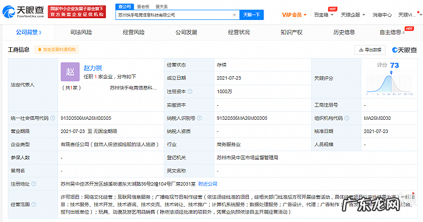Switch to the 知识产权 tab
Viewport: 423px width, 222px height.
click(291, 33)
